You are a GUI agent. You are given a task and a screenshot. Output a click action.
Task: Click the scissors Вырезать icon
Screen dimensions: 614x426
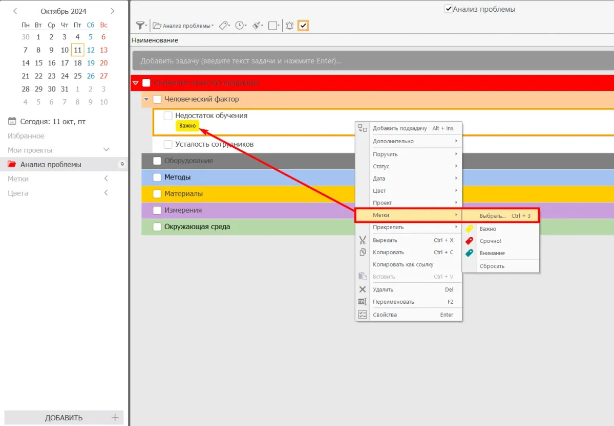pos(363,240)
